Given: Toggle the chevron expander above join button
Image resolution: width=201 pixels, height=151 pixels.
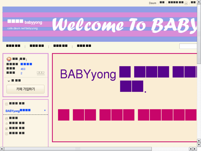Looking at the screenshot, I should coord(9,81).
